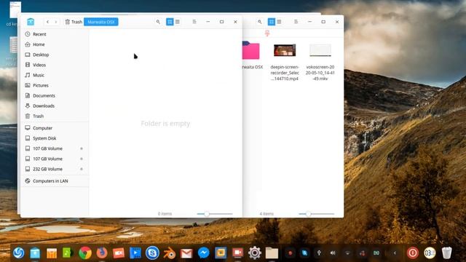The width and height of the screenshot is (466, 262).
Task: Unmount the 232 GB Volume
Action: pyautogui.click(x=82, y=169)
